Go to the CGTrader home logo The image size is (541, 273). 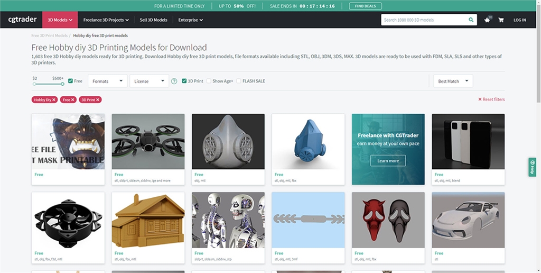tap(22, 20)
